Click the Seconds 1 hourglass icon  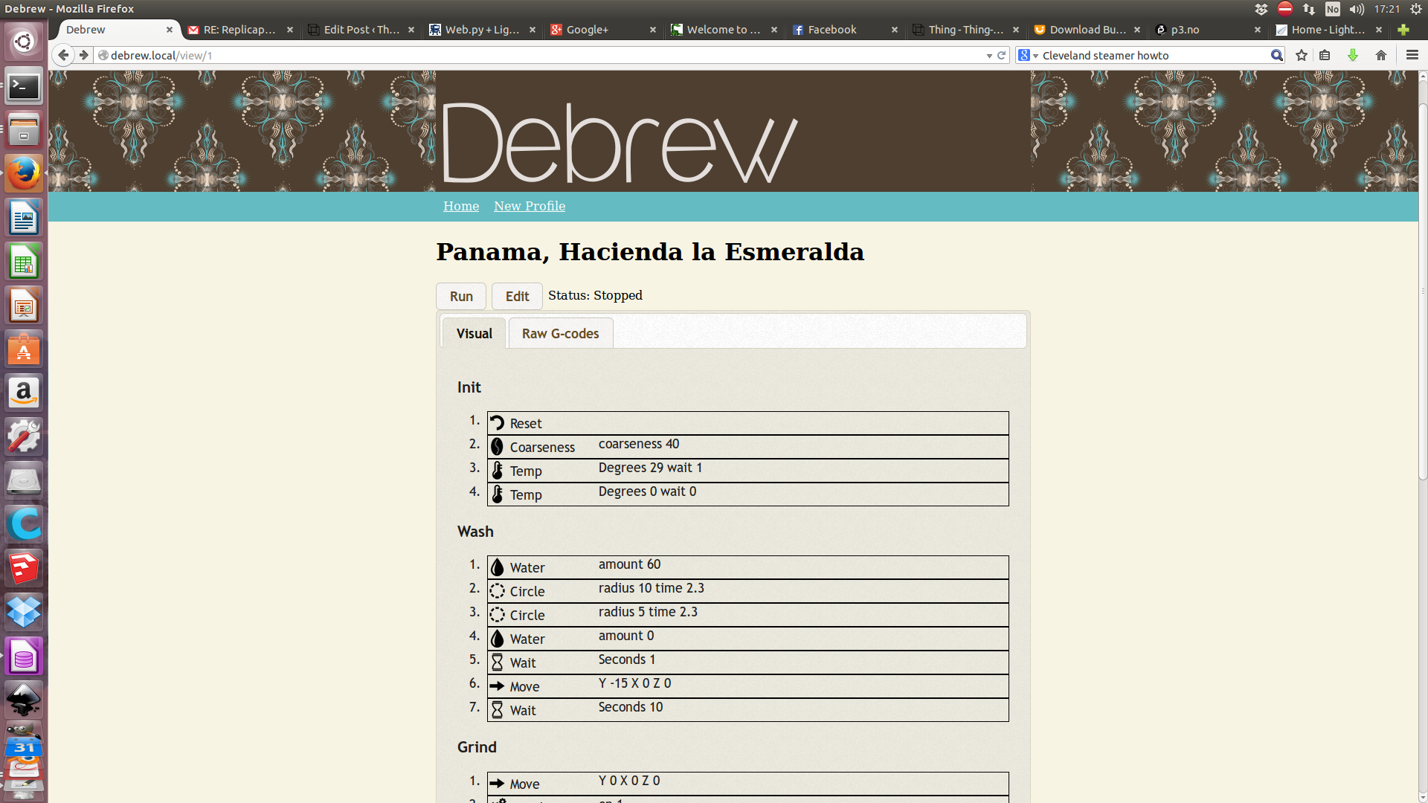(497, 662)
